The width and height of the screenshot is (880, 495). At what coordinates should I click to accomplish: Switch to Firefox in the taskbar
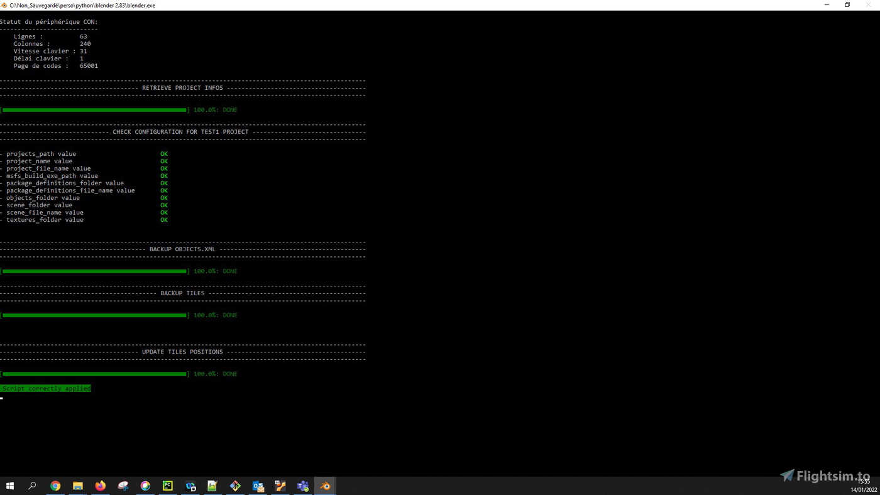(x=101, y=486)
